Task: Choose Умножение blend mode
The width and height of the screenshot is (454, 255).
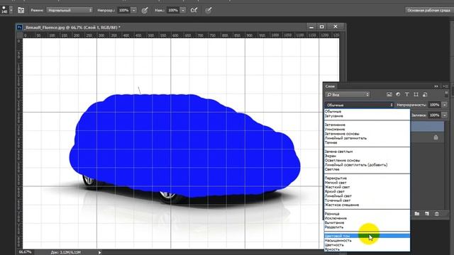Action: (367, 129)
